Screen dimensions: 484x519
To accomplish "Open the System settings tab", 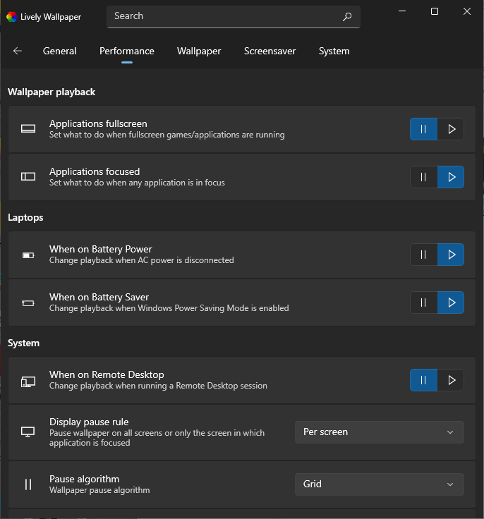I will [x=334, y=51].
